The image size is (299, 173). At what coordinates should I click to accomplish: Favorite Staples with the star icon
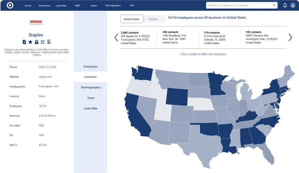click(30, 42)
